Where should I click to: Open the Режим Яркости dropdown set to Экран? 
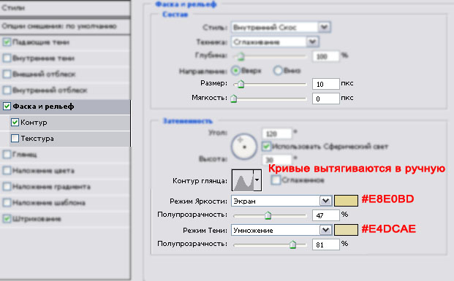[281, 201]
